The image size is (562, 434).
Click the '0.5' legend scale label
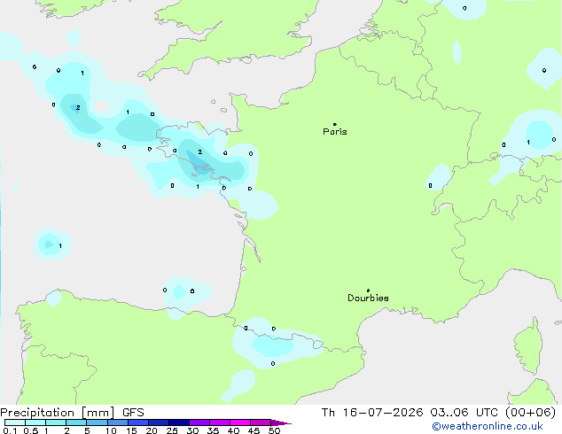(31, 430)
